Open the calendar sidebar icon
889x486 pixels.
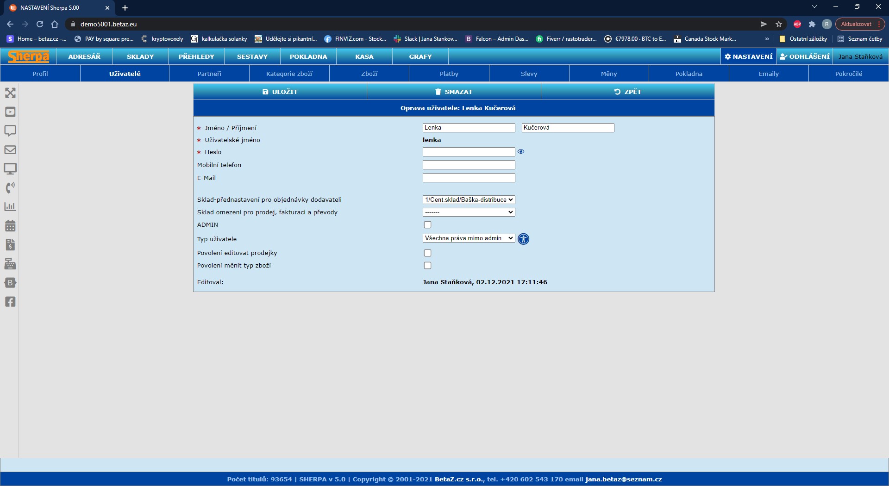click(10, 226)
